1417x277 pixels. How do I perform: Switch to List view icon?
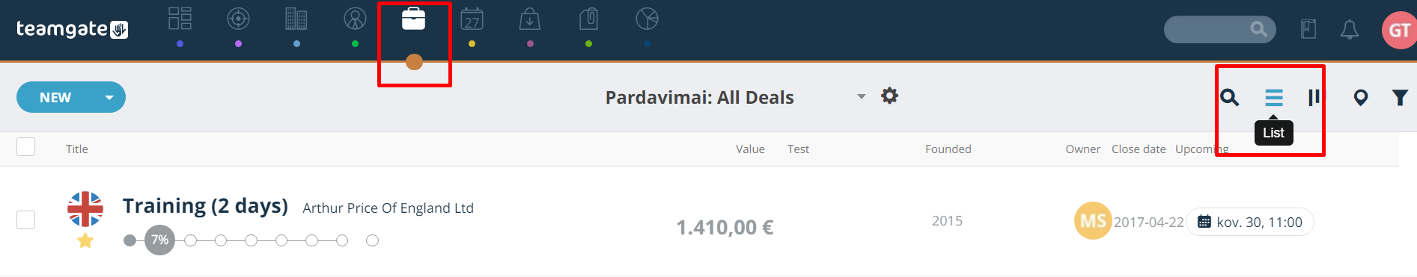pyautogui.click(x=1274, y=97)
